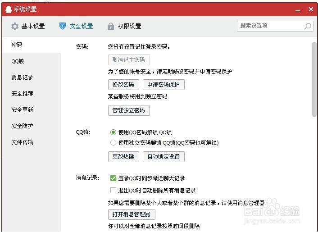
Task: Click the QQ penguin icon in title bar
Action: click(9, 9)
